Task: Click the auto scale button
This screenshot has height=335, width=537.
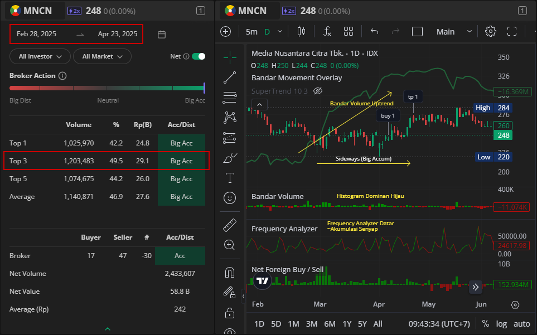Action: pos(522,324)
